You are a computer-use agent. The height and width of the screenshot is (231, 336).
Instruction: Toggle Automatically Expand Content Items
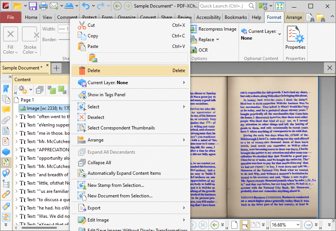[x=131, y=173]
